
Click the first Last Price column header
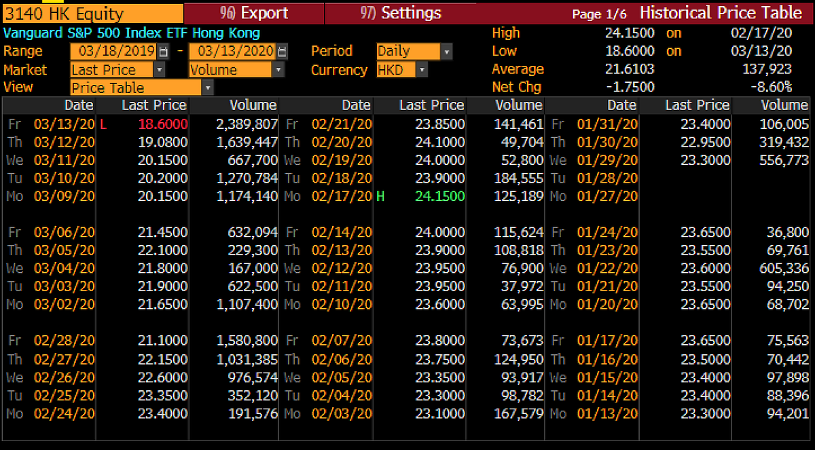click(153, 105)
